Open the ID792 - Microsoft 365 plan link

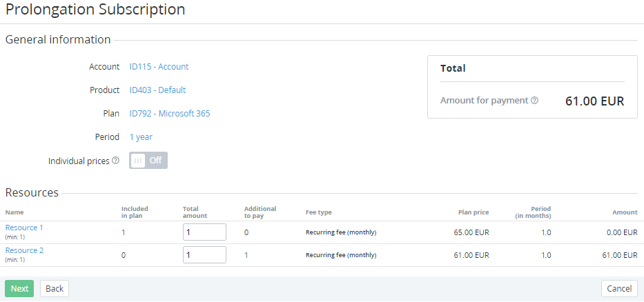pyautogui.click(x=169, y=114)
